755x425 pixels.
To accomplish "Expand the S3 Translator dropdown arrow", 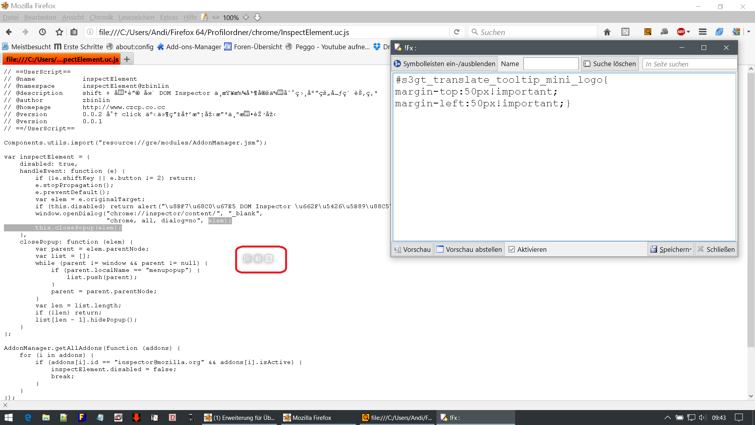I will tap(749, 32).
